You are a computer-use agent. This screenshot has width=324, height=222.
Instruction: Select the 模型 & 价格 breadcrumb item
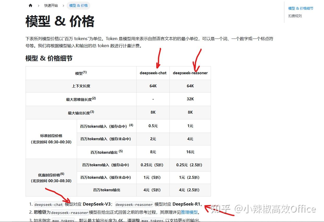[78, 5]
